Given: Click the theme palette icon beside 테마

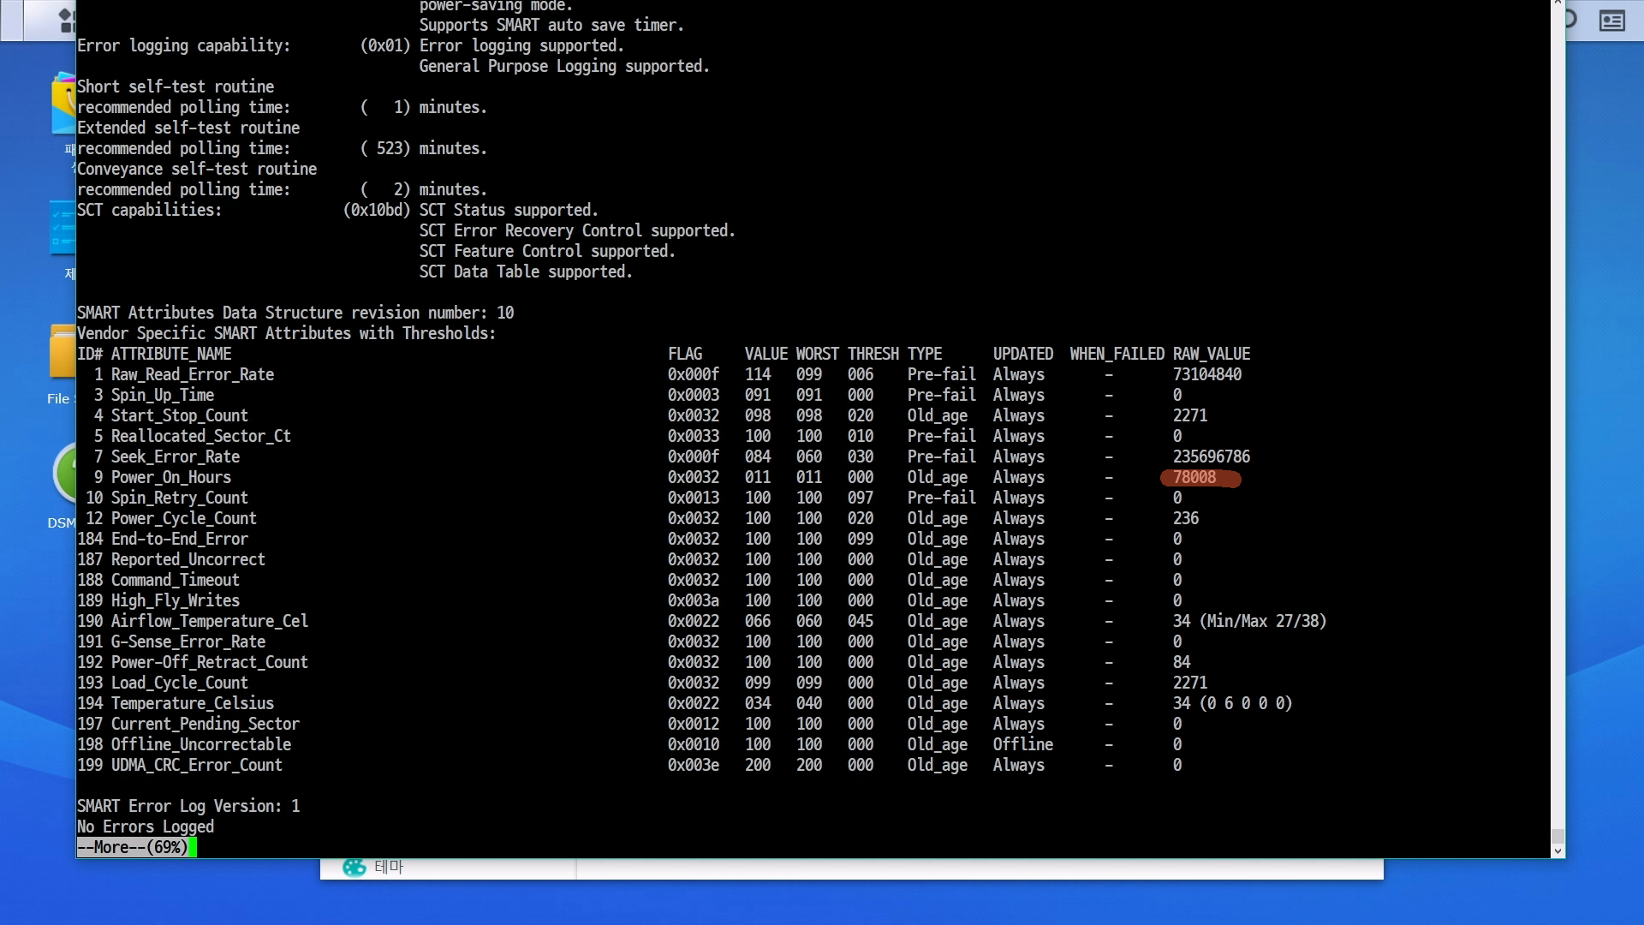Looking at the screenshot, I should pyautogui.click(x=354, y=867).
